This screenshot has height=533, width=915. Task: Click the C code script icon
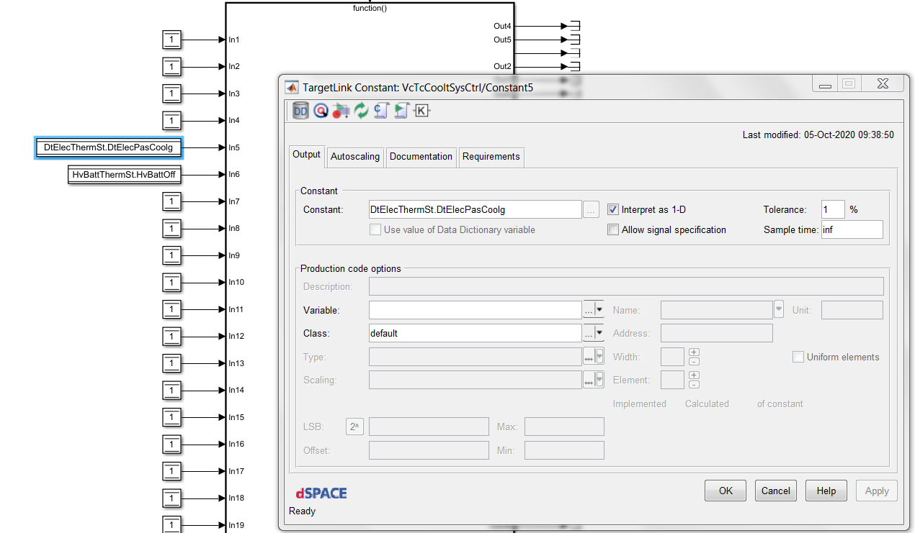(x=381, y=110)
